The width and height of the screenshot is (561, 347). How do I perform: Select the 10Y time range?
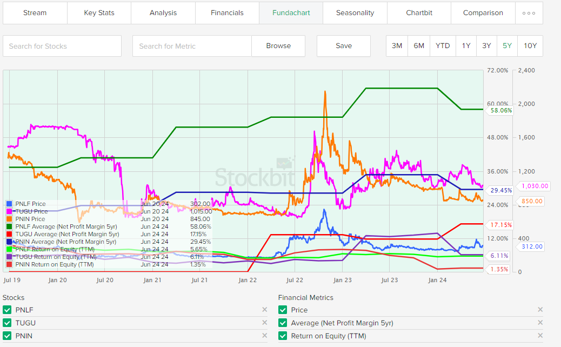pos(530,46)
